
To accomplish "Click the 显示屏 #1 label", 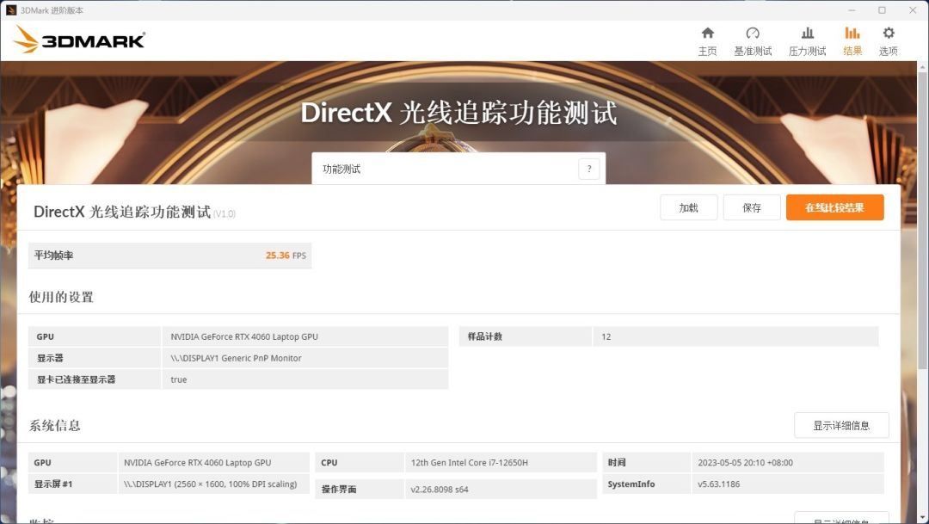I will click(x=52, y=484).
